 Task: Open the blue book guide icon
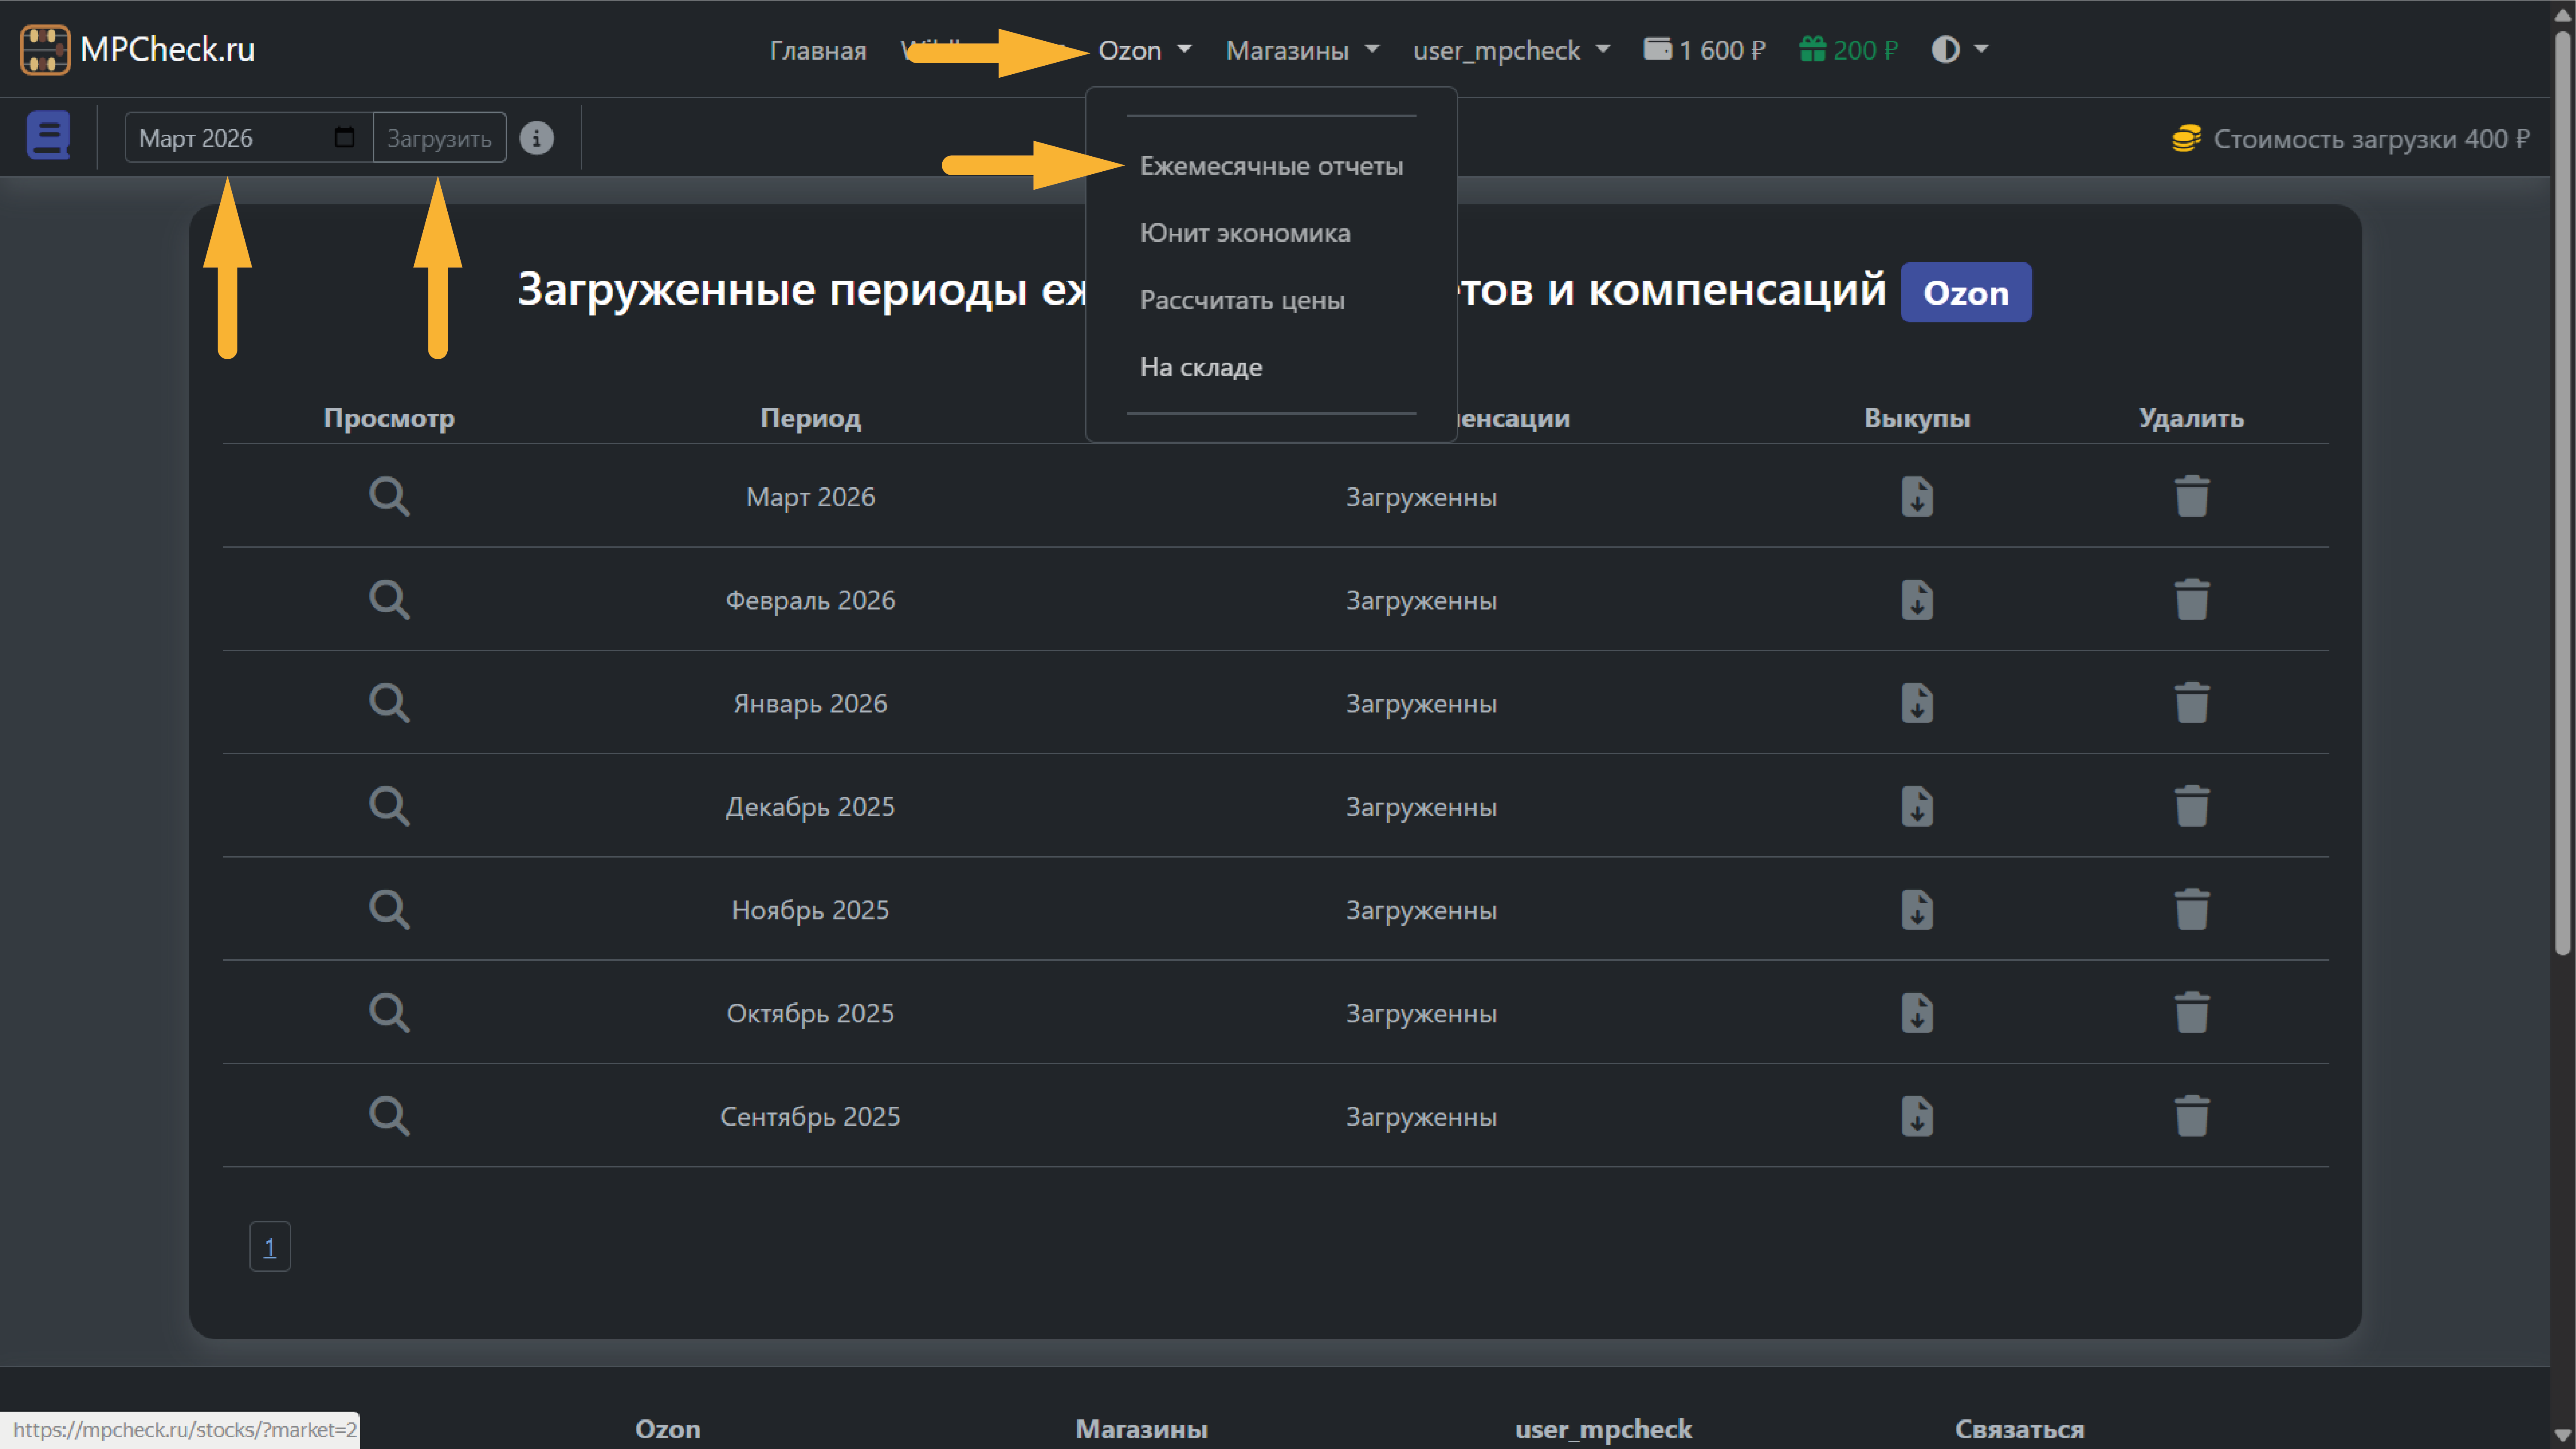tap(48, 136)
